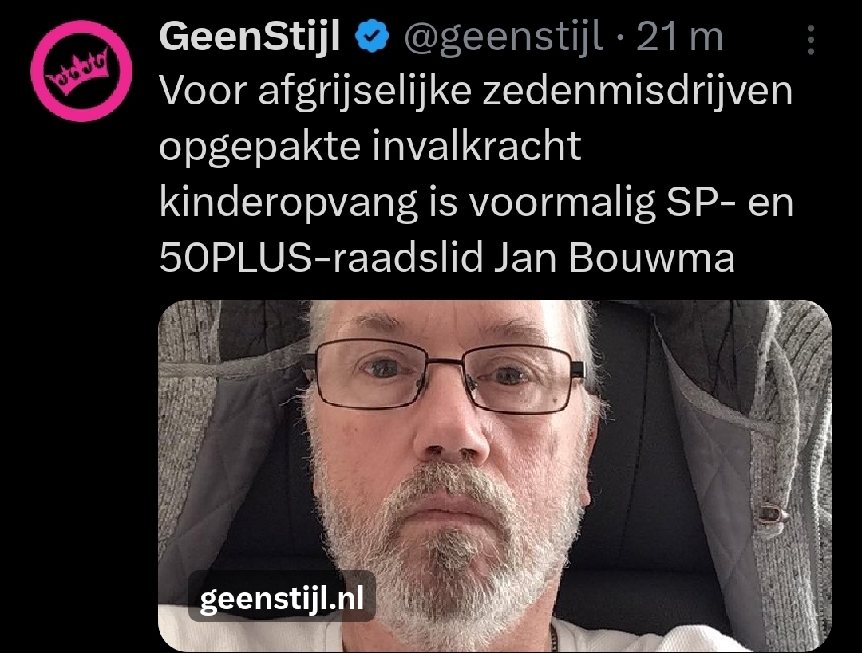Click the glasses in the preview photo
Image resolution: width=862 pixels, height=653 pixels.
click(445, 376)
